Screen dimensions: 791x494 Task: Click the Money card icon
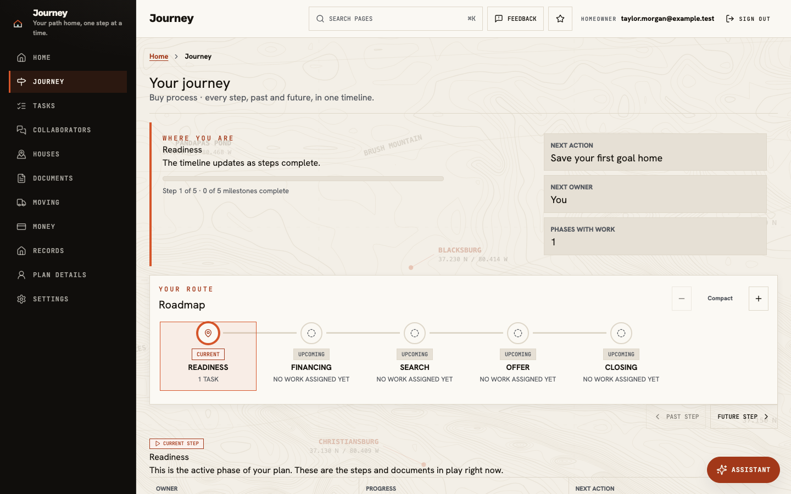click(x=21, y=227)
